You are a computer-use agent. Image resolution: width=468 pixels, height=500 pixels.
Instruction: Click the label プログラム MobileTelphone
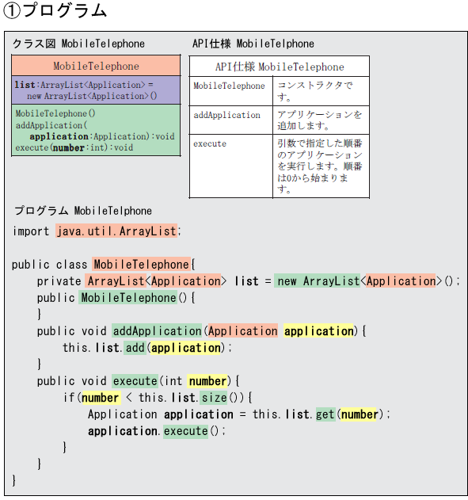(x=83, y=211)
